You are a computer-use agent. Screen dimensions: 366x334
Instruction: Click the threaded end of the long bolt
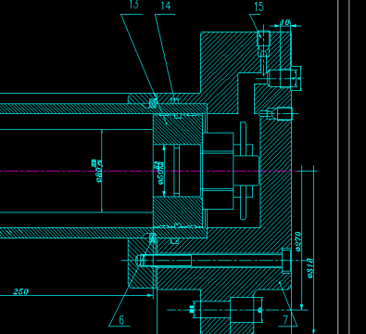165,261
